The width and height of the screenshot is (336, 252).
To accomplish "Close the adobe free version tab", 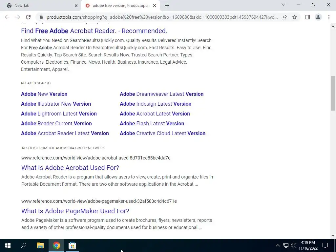I will point(155,6).
